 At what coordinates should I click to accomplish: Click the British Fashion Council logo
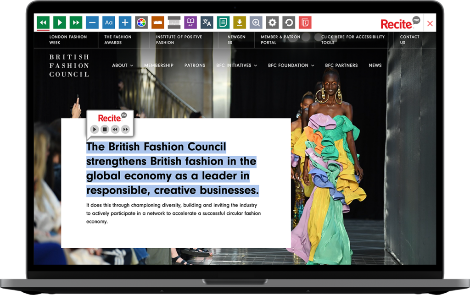69,66
